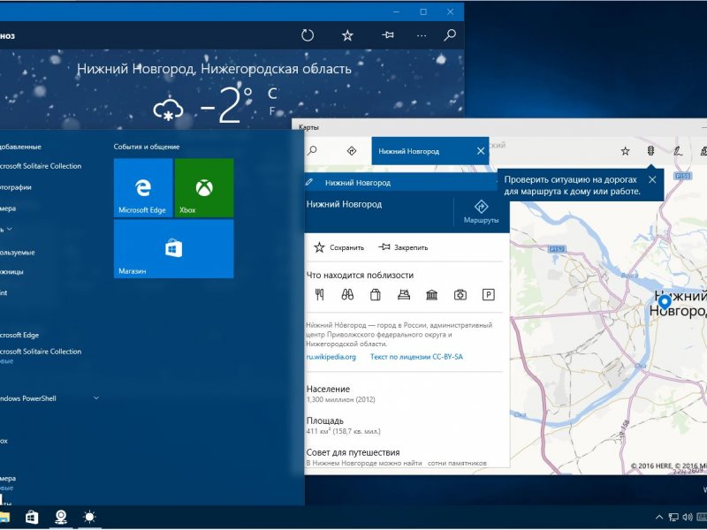Close the Нижний Новгород tab in Maps

(x=481, y=151)
